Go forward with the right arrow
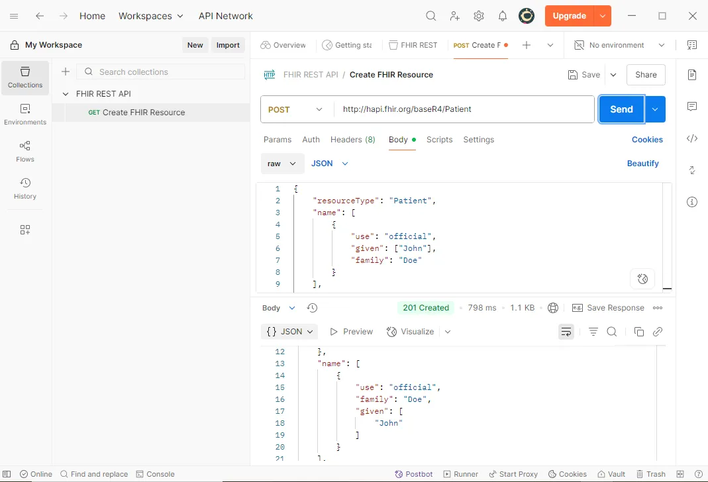 [63, 16]
